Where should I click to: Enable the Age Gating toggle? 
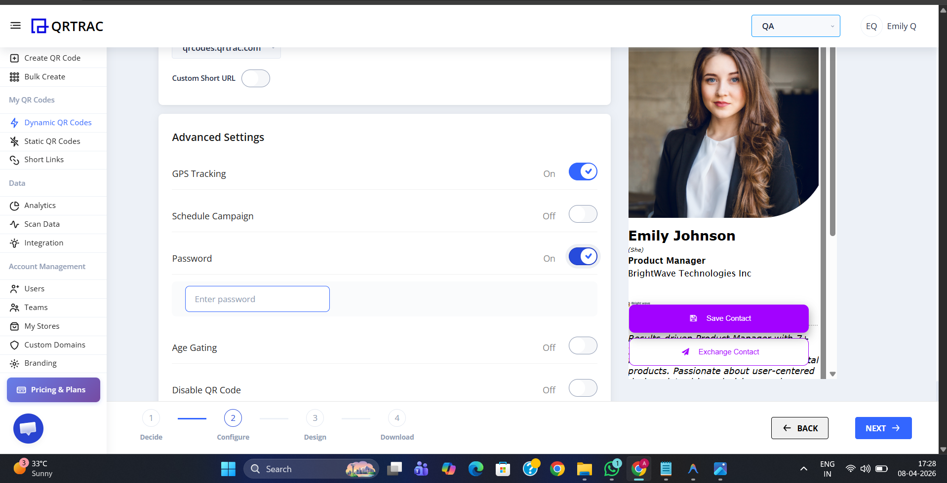pyautogui.click(x=583, y=346)
